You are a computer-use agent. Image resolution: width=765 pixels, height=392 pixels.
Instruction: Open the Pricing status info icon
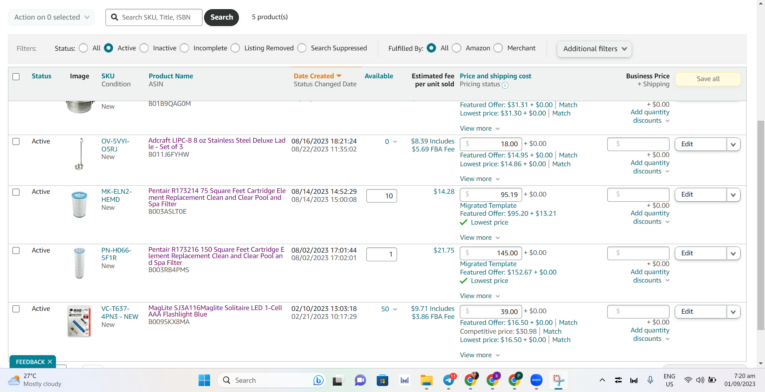[x=505, y=85]
